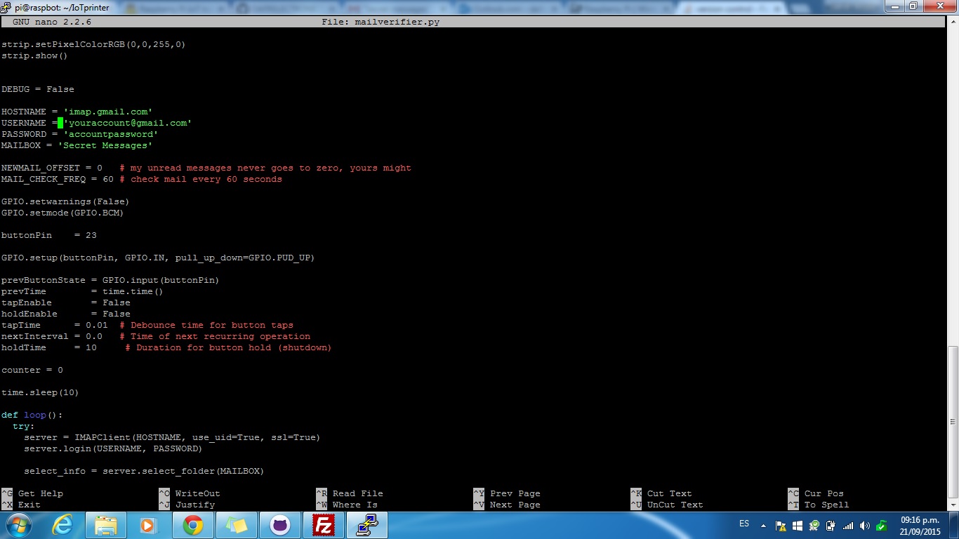Click the 'buttonPin = 23' line
The height and width of the screenshot is (539, 959).
[49, 235]
